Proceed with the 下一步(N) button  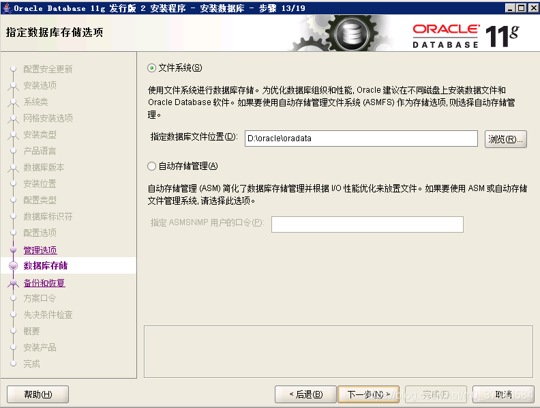pos(368,394)
